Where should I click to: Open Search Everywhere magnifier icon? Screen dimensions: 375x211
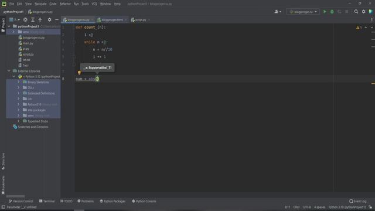click(356, 12)
